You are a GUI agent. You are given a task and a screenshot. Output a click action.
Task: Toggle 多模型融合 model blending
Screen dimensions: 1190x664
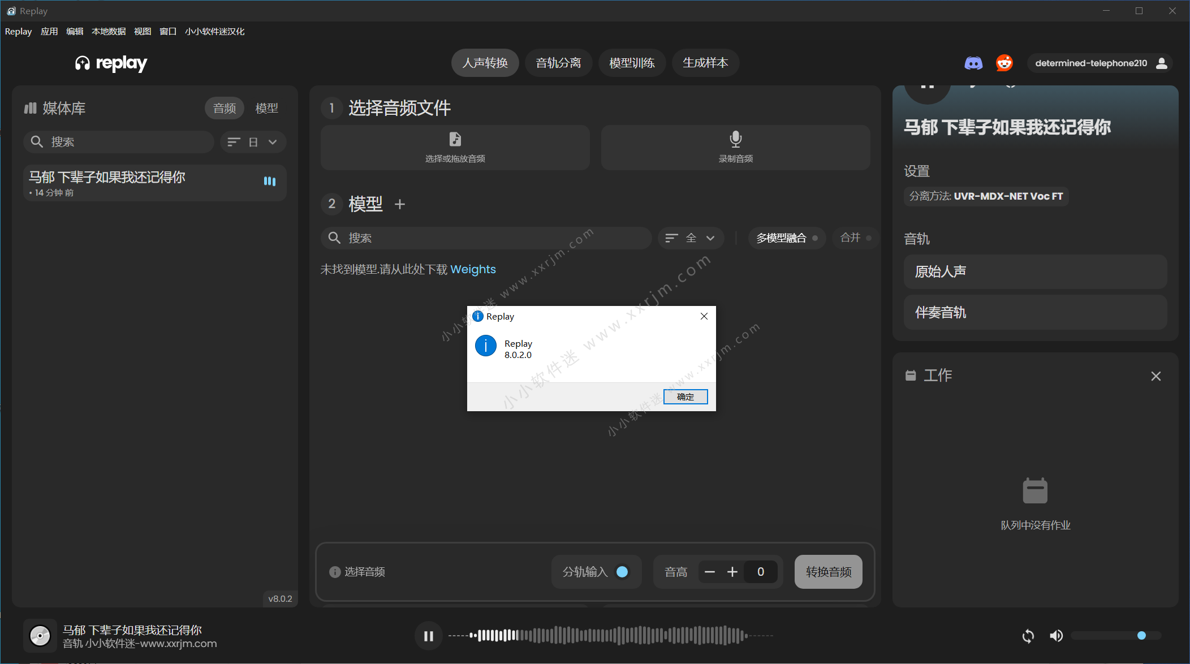[787, 238]
